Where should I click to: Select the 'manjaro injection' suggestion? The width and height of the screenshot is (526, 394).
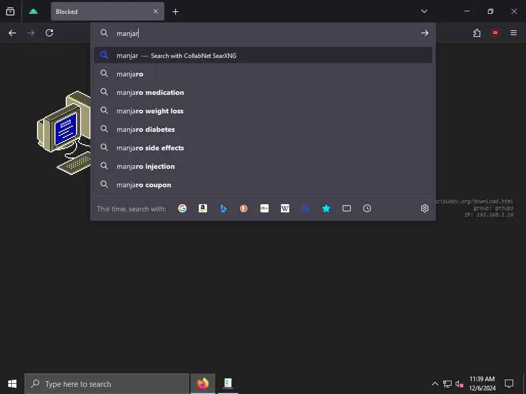coord(263,166)
